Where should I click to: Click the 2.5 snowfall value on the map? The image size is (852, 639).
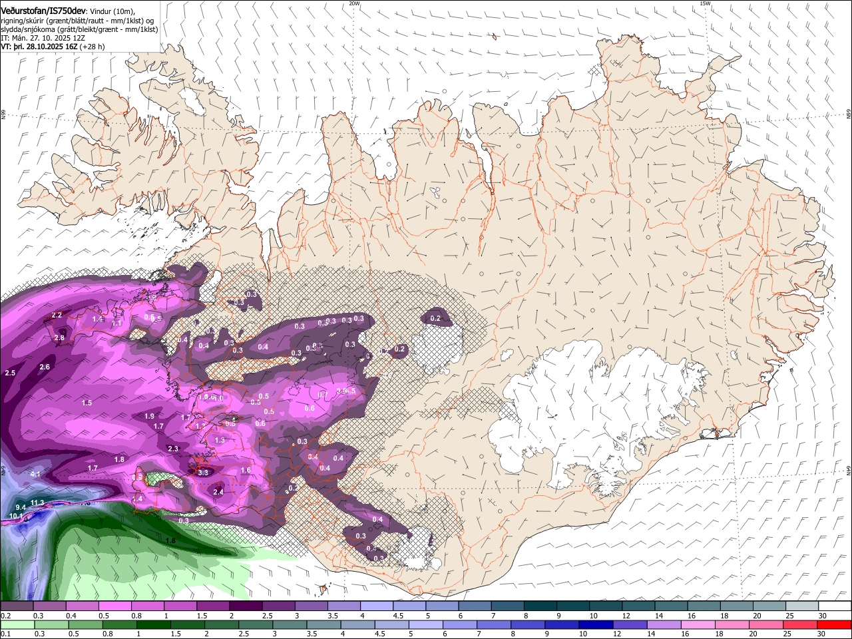[x=10, y=373]
